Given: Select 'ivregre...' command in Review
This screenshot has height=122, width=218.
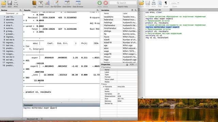Looking at the screenshot, I should pos(11,54).
